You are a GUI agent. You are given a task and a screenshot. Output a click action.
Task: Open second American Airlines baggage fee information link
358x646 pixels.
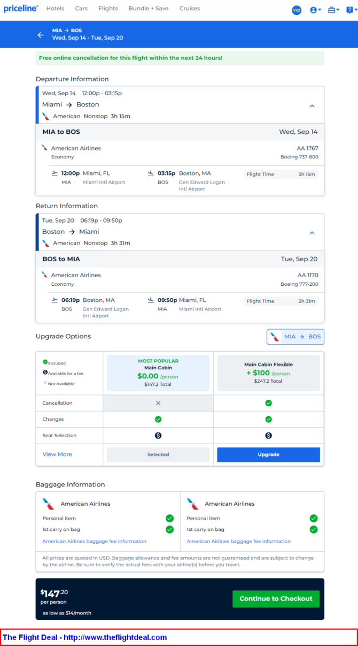pos(239,541)
